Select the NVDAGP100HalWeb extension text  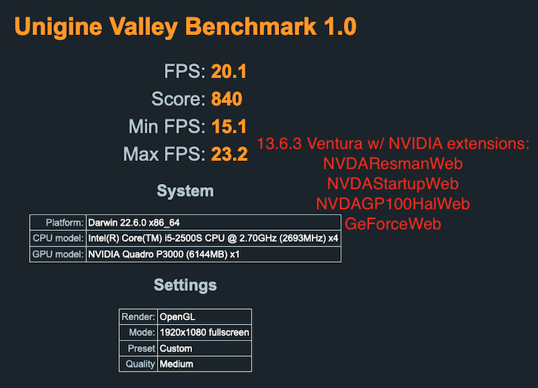pyautogui.click(x=392, y=203)
